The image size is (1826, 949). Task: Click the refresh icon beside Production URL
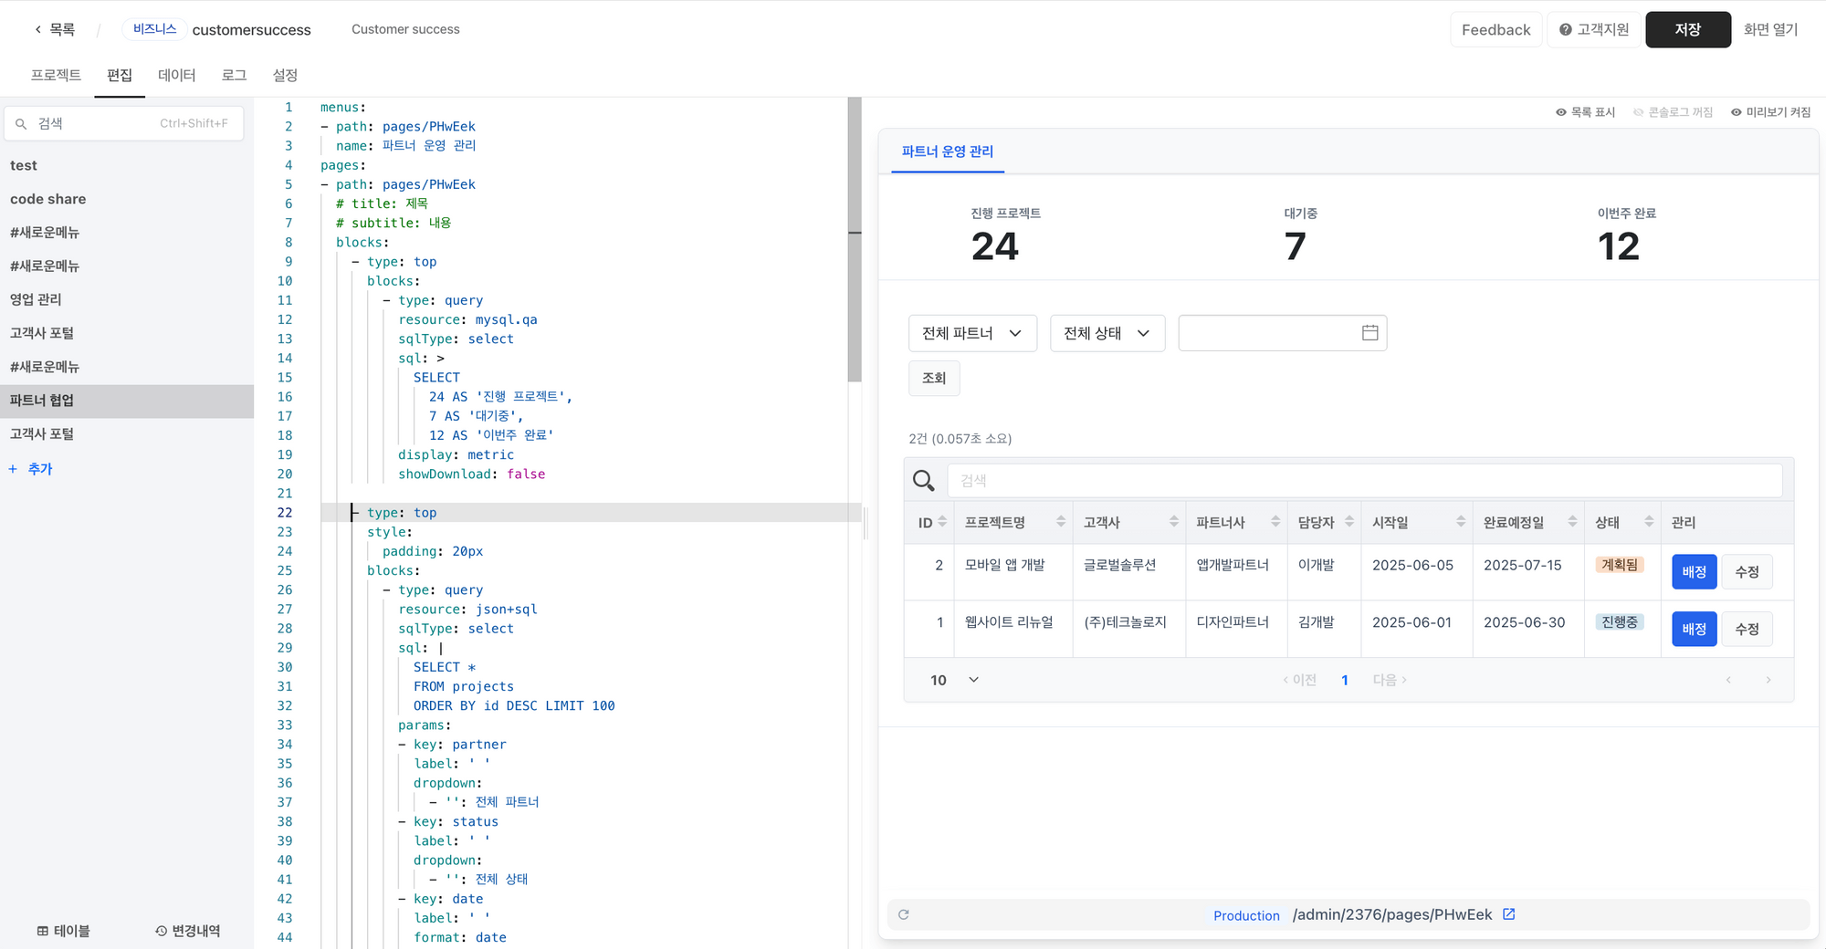pos(904,914)
